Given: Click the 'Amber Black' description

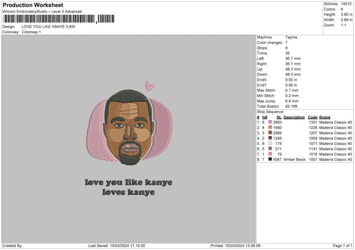Looking at the screenshot, I should 295,159.
